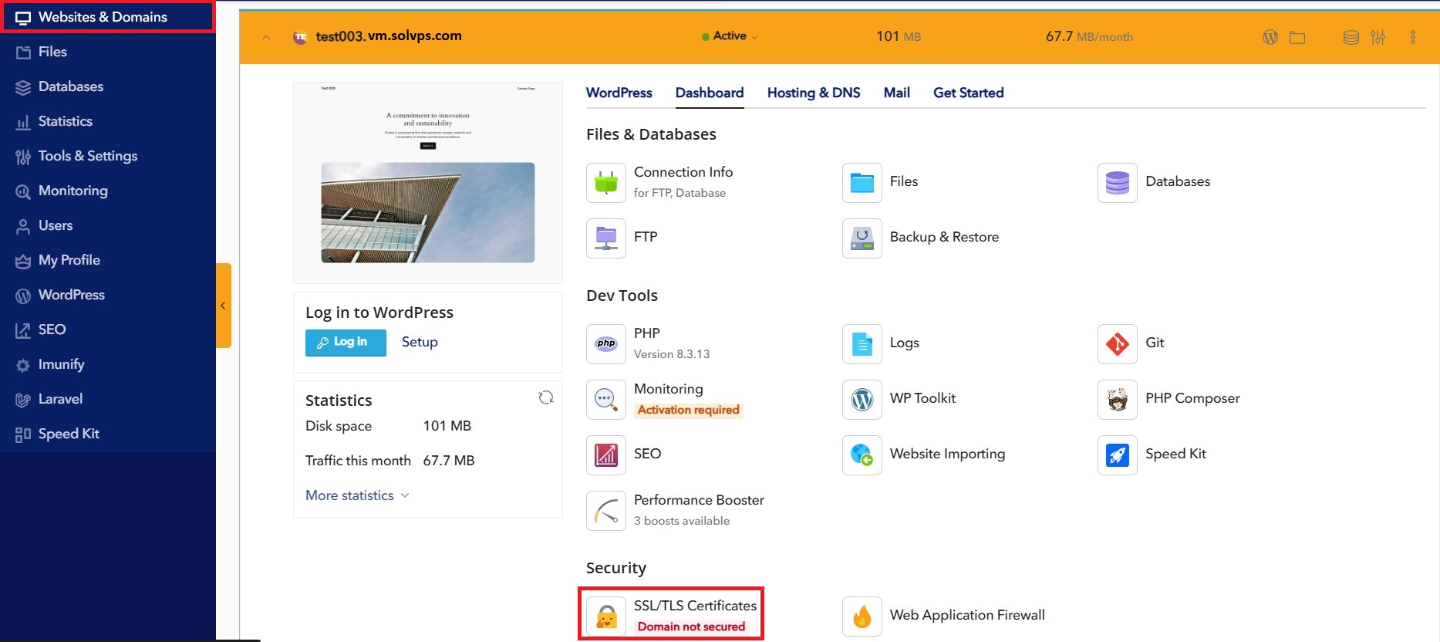
Task: Click database icon in domain header
Action: pos(1351,37)
